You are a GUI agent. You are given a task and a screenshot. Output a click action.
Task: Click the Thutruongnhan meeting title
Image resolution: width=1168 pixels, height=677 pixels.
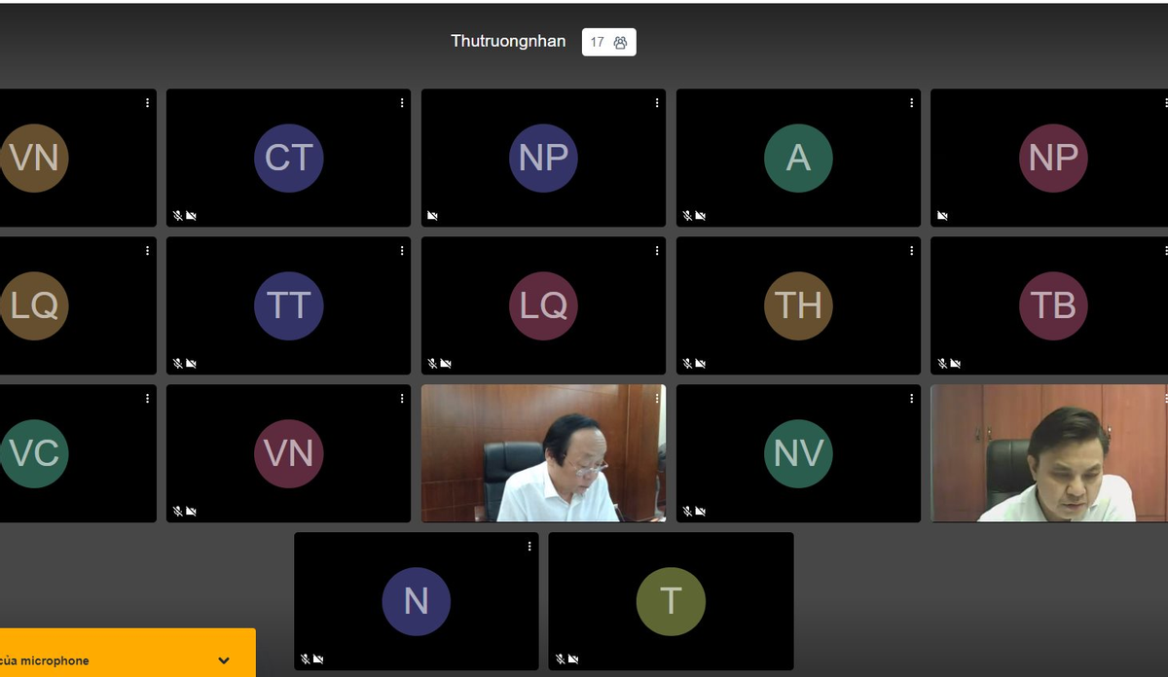click(508, 41)
